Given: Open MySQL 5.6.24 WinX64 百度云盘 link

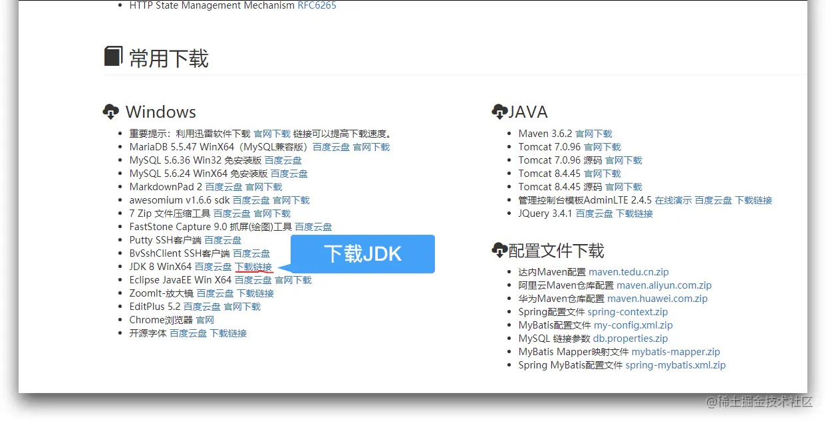Looking at the screenshot, I should pos(289,174).
